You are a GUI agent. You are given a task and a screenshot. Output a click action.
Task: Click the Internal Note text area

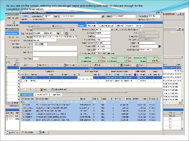coord(55,54)
